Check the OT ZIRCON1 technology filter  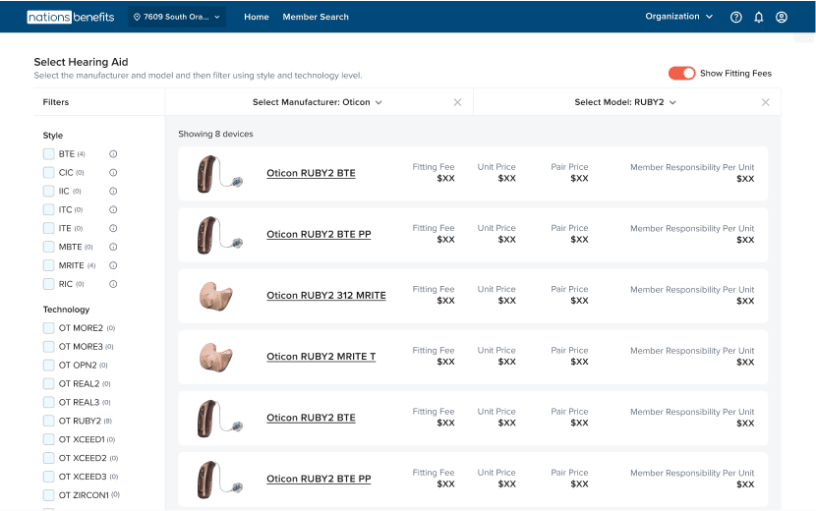click(x=49, y=495)
